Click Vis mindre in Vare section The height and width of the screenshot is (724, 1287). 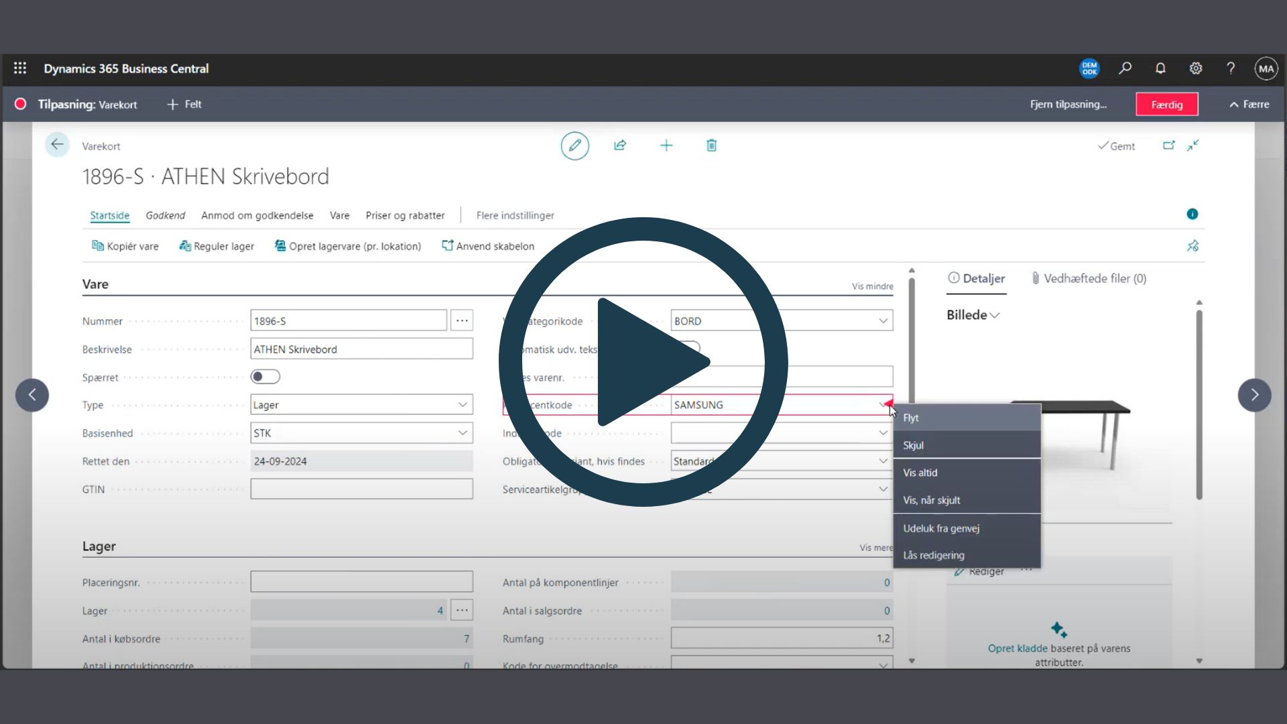click(873, 286)
